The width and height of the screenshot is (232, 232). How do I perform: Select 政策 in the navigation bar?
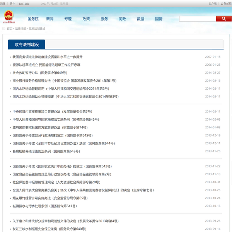point(86,19)
